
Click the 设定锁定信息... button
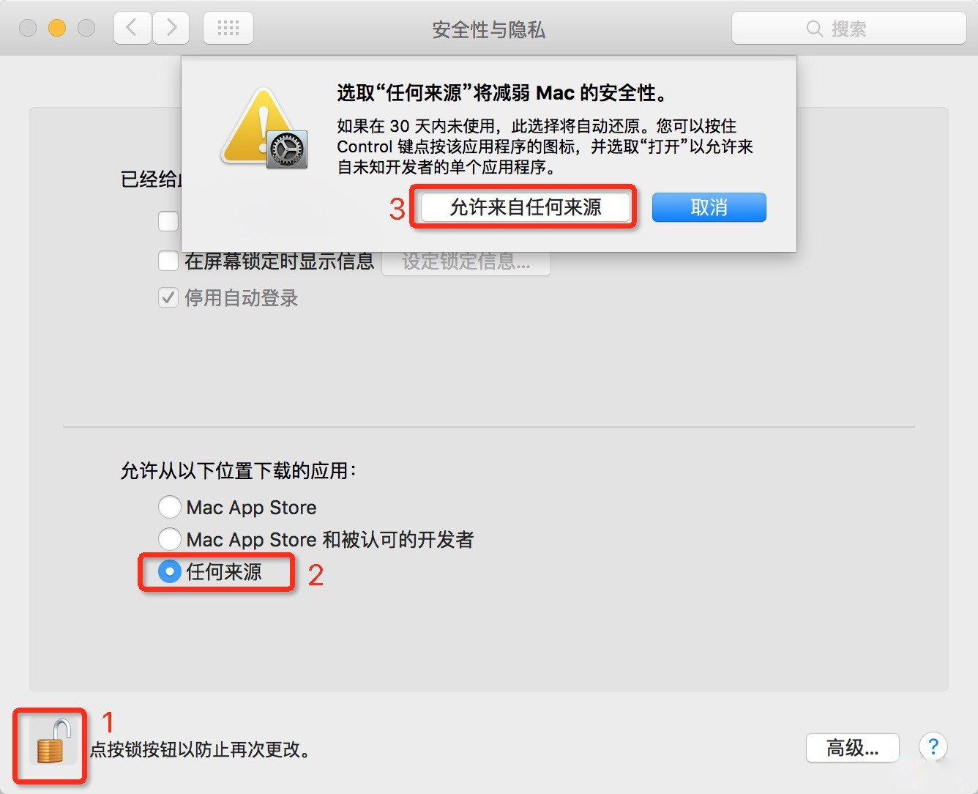[466, 261]
